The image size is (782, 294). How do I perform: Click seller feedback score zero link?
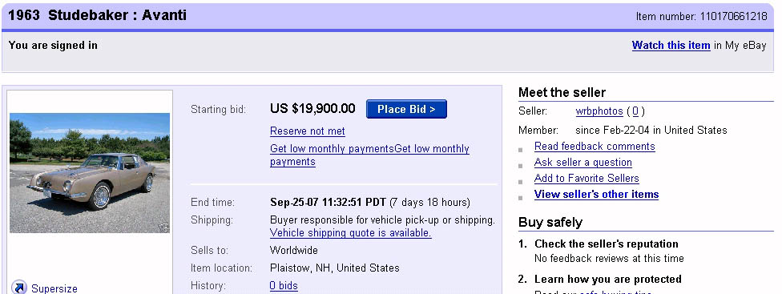coord(635,111)
